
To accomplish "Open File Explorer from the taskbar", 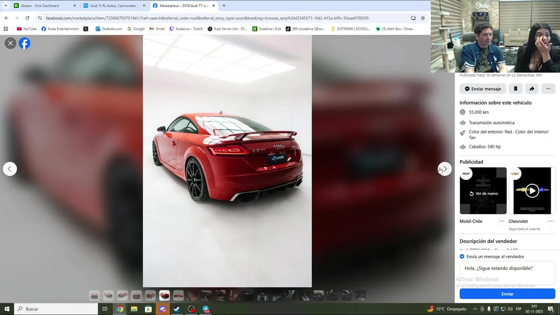I will 134,309.
